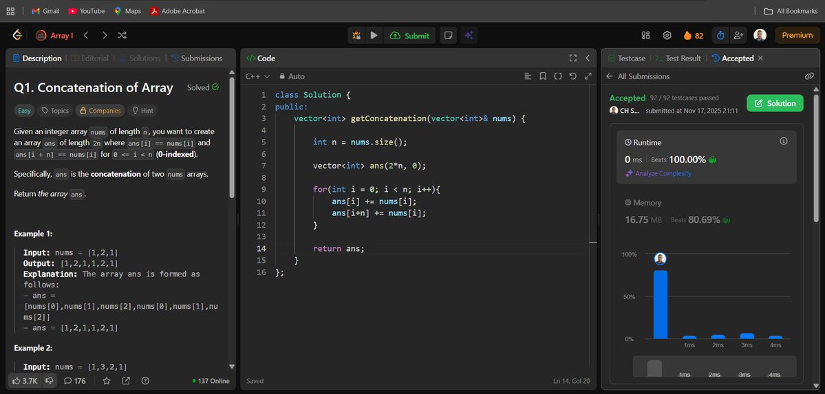The height and width of the screenshot is (394, 825).
Task: Click line 14 return ans code
Action: click(x=339, y=248)
